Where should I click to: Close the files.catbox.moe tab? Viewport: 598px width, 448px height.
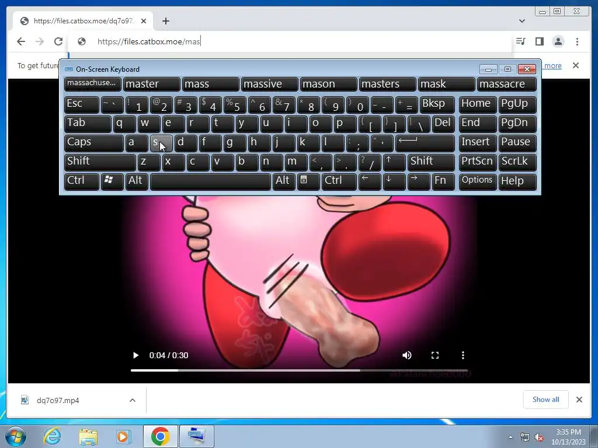click(144, 21)
